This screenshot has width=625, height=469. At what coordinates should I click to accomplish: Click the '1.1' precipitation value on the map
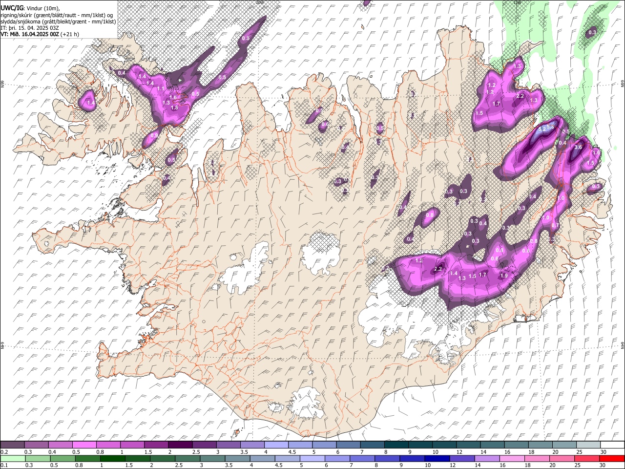161,88
